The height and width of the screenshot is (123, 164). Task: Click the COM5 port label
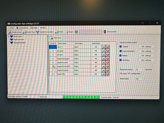tap(25, 97)
